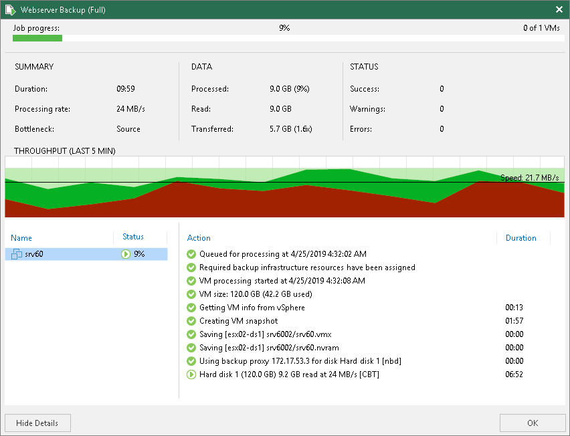Select the srv60 row in VM list
This screenshot has width=570, height=436.
86,254
